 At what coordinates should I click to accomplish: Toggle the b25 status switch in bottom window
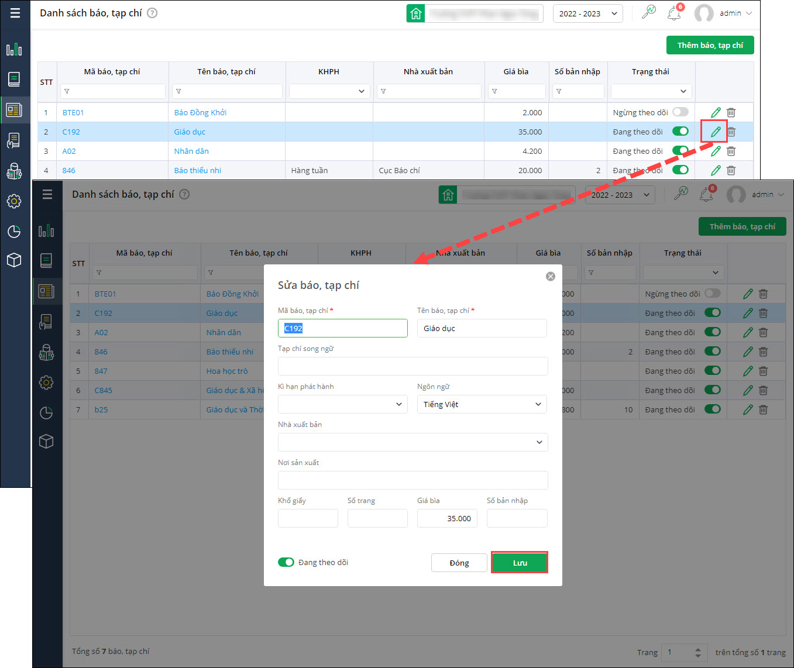[713, 409]
